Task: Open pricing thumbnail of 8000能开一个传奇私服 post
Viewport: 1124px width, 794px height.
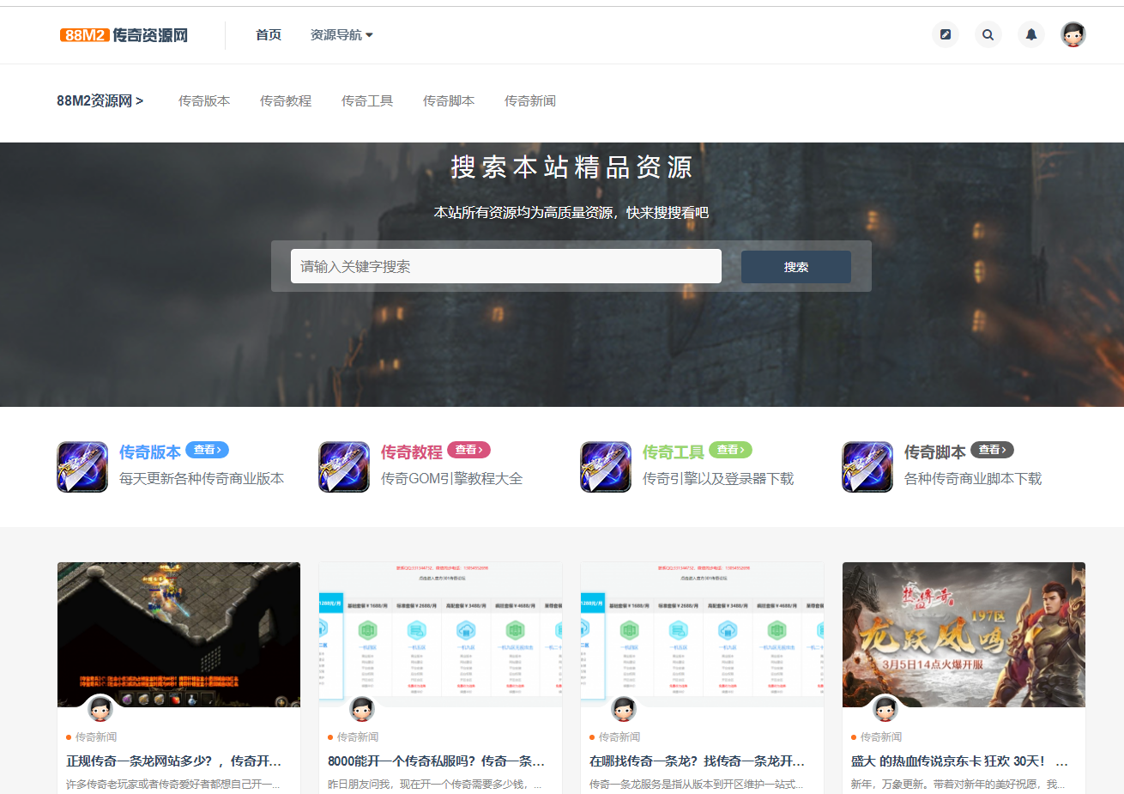Action: click(440, 634)
